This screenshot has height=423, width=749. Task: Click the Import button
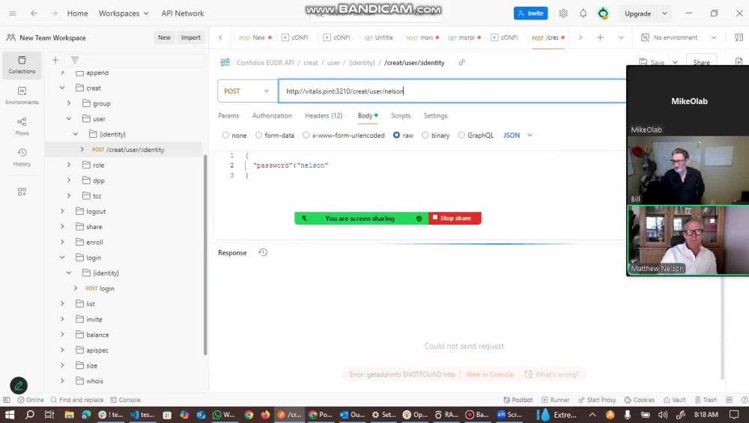pos(190,37)
